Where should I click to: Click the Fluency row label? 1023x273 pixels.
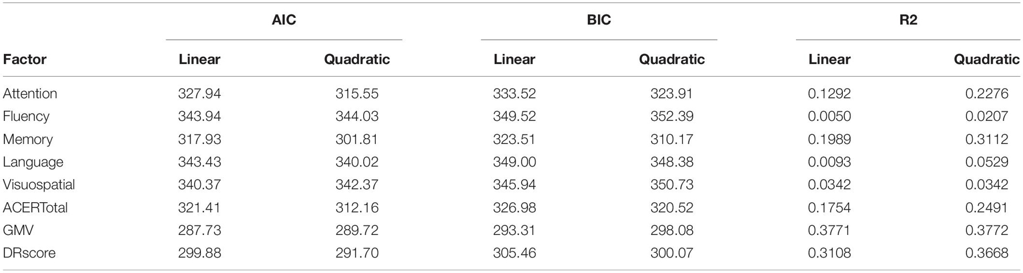click(26, 116)
